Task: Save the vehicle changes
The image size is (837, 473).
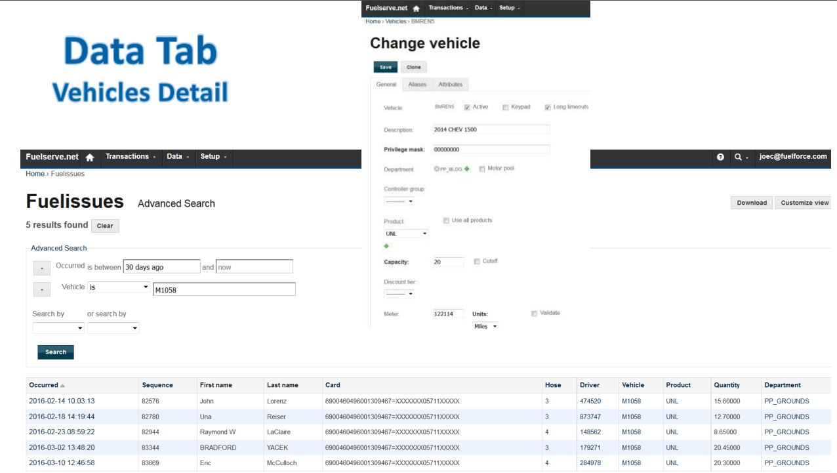Action: [385, 67]
